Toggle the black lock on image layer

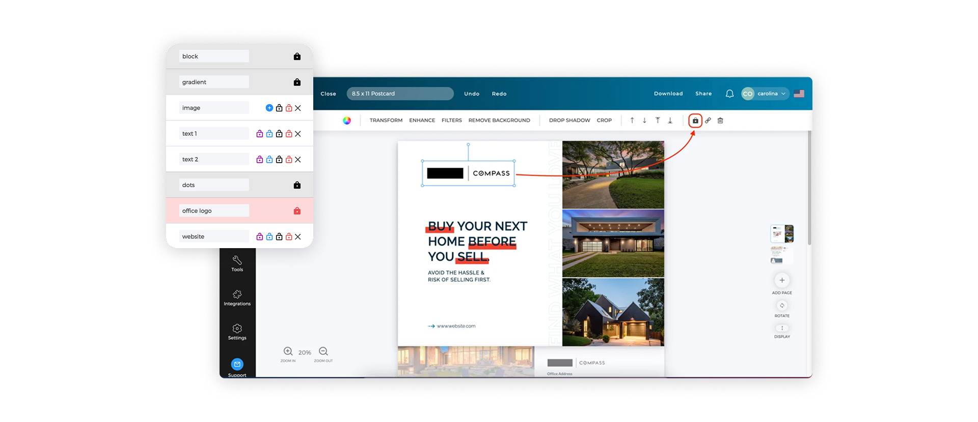point(279,108)
